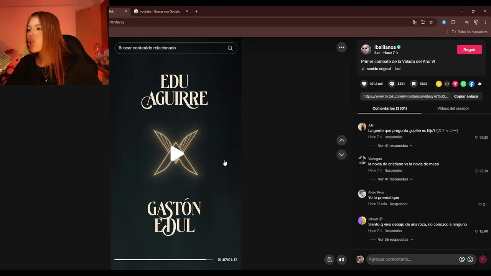The height and width of the screenshot is (276, 491).
Task: Seek on the video progress bar
Action: pyautogui.click(x=163, y=260)
